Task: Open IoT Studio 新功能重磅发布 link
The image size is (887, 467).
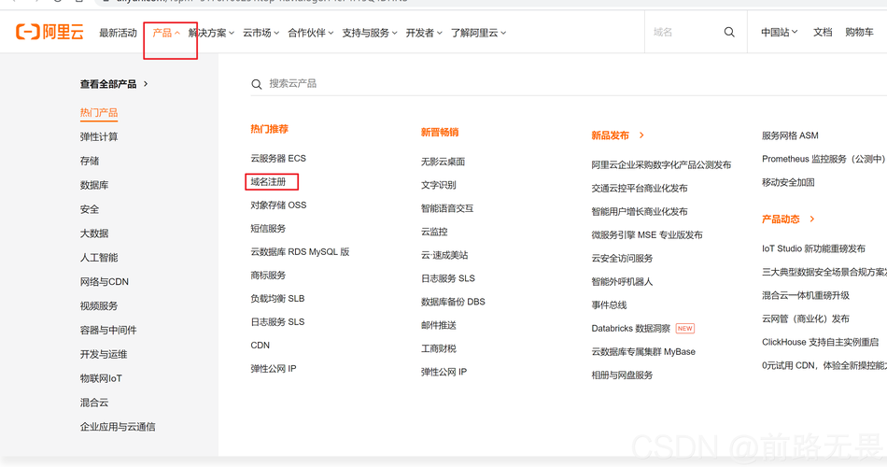Action: tap(813, 248)
